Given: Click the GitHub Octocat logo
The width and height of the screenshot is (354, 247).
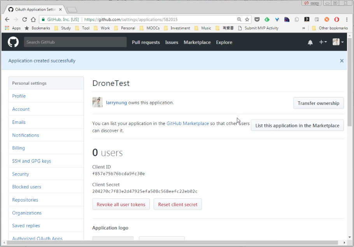Looking at the screenshot, I should tap(13, 42).
